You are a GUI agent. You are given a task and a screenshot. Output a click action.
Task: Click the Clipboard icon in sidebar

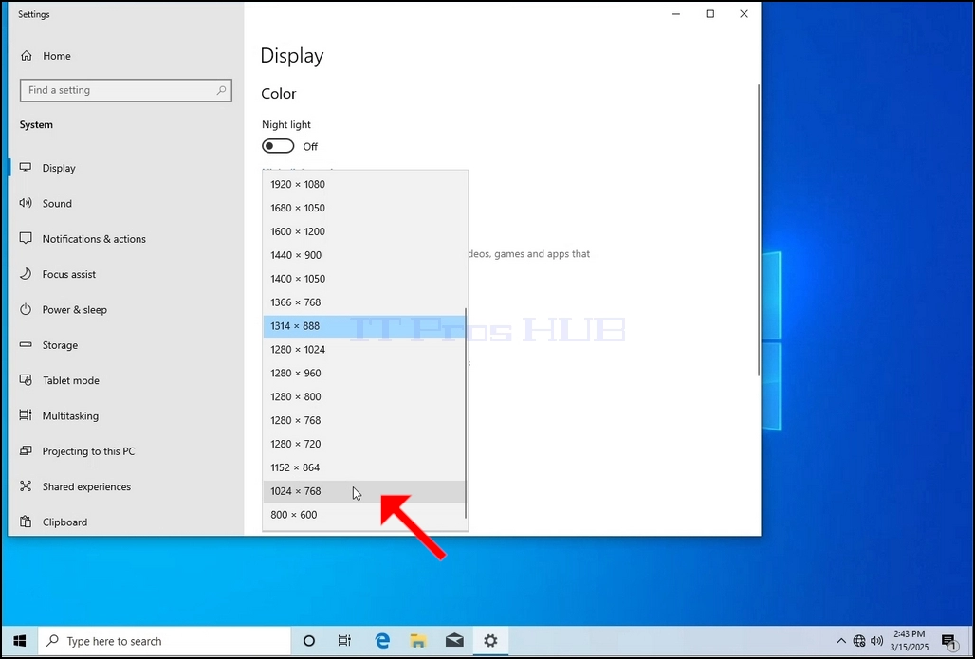(x=26, y=522)
